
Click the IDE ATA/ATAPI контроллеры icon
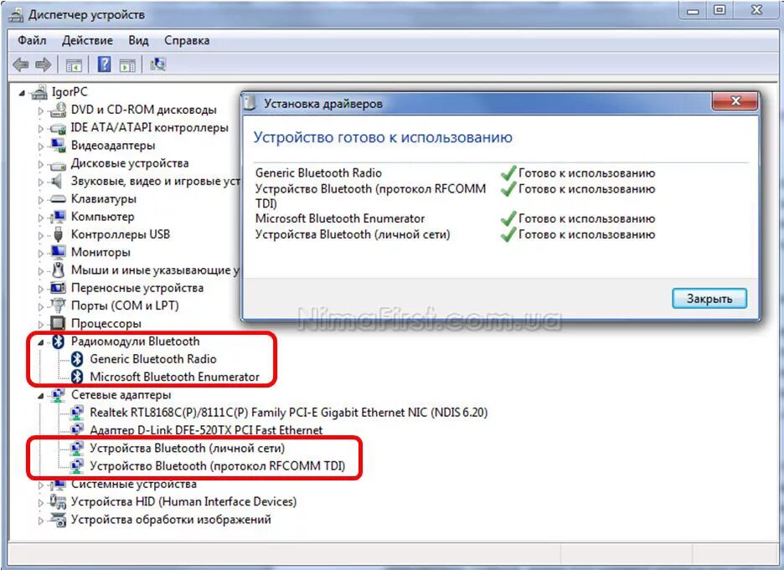click(x=58, y=128)
